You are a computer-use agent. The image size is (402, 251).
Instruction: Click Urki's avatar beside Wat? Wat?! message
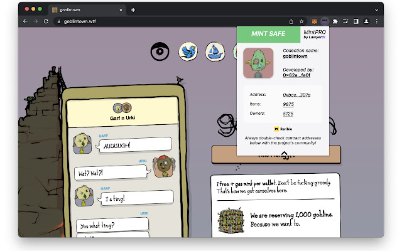tap(164, 166)
